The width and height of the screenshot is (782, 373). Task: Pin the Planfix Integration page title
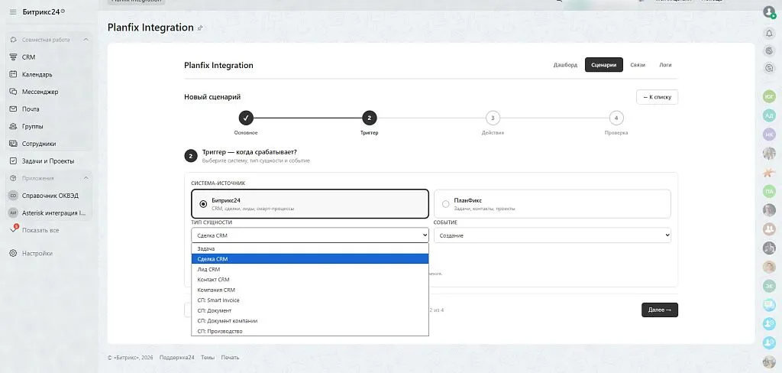(x=201, y=28)
